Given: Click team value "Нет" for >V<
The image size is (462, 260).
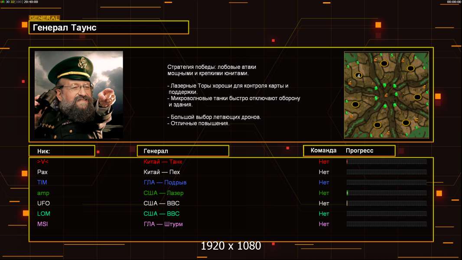Looking at the screenshot, I should [324, 162].
